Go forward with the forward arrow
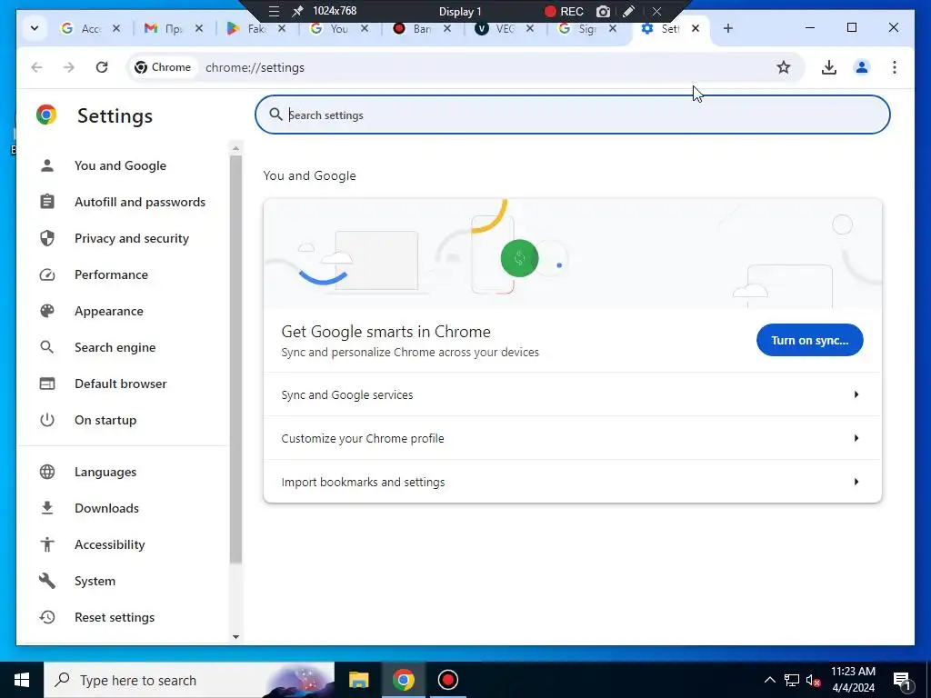931x698 pixels. click(69, 67)
